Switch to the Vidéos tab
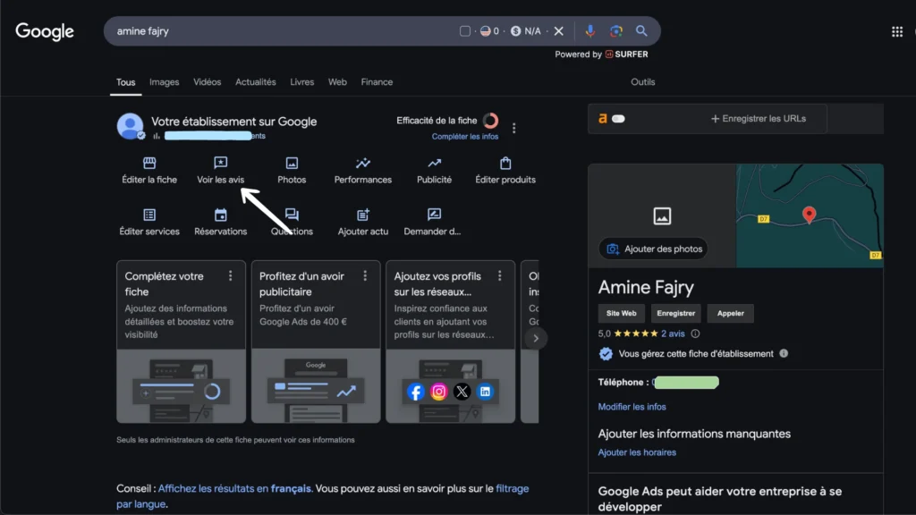The height and width of the screenshot is (515, 916). coord(208,81)
